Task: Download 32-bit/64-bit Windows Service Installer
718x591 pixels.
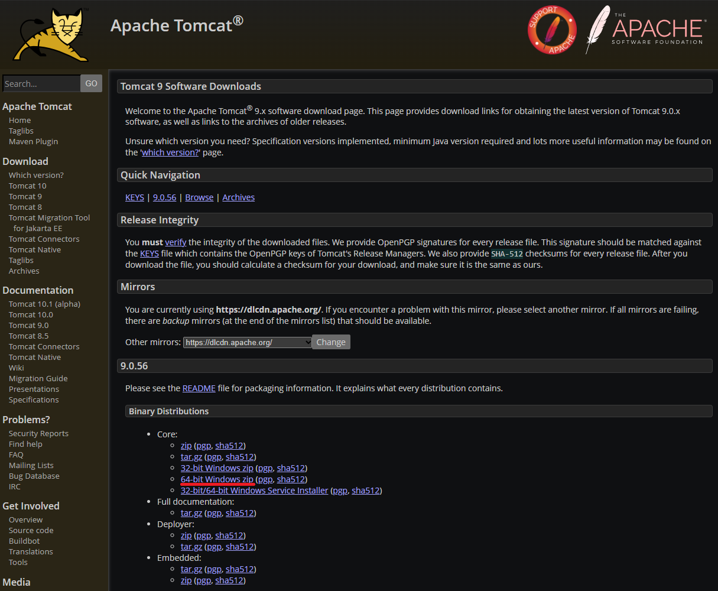Action: pos(254,491)
